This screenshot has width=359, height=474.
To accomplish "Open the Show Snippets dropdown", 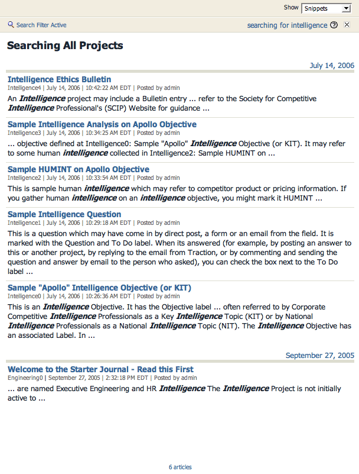I will [x=327, y=8].
